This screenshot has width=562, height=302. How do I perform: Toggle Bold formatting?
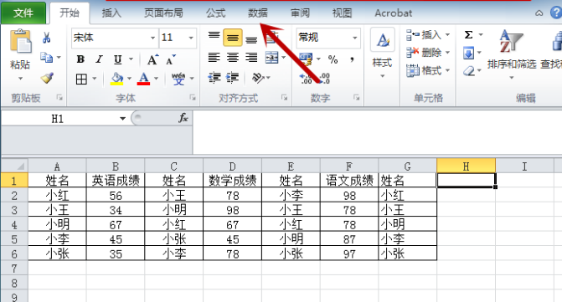coord(80,59)
